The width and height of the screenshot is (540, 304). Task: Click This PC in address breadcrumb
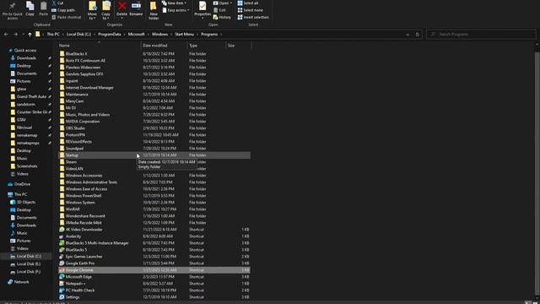(x=53, y=35)
